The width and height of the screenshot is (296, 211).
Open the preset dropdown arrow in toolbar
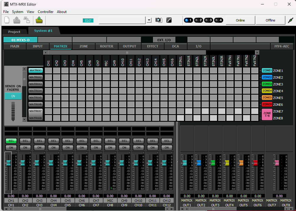[149, 20]
